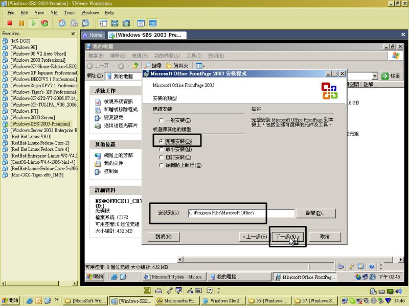Click the VMware revert snapshot icon
Screen dimensions: 409x306
74,23
